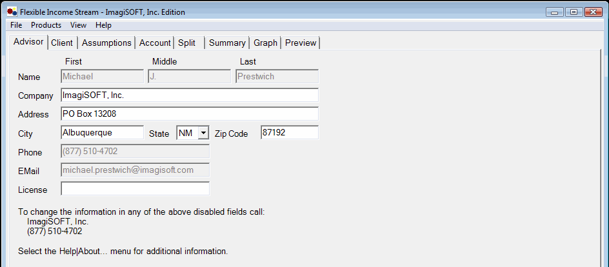Click the Middle name field showing J.
Viewport: 609px width, 267px height.
click(x=189, y=77)
